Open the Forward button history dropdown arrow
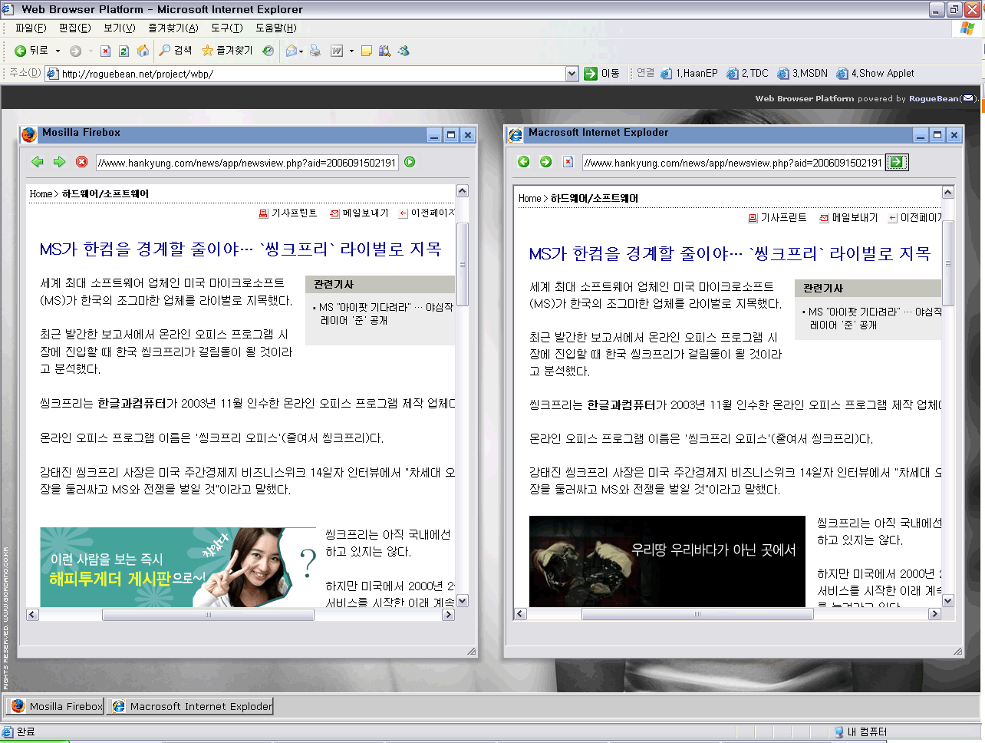This screenshot has width=985, height=743. pyautogui.click(x=91, y=51)
